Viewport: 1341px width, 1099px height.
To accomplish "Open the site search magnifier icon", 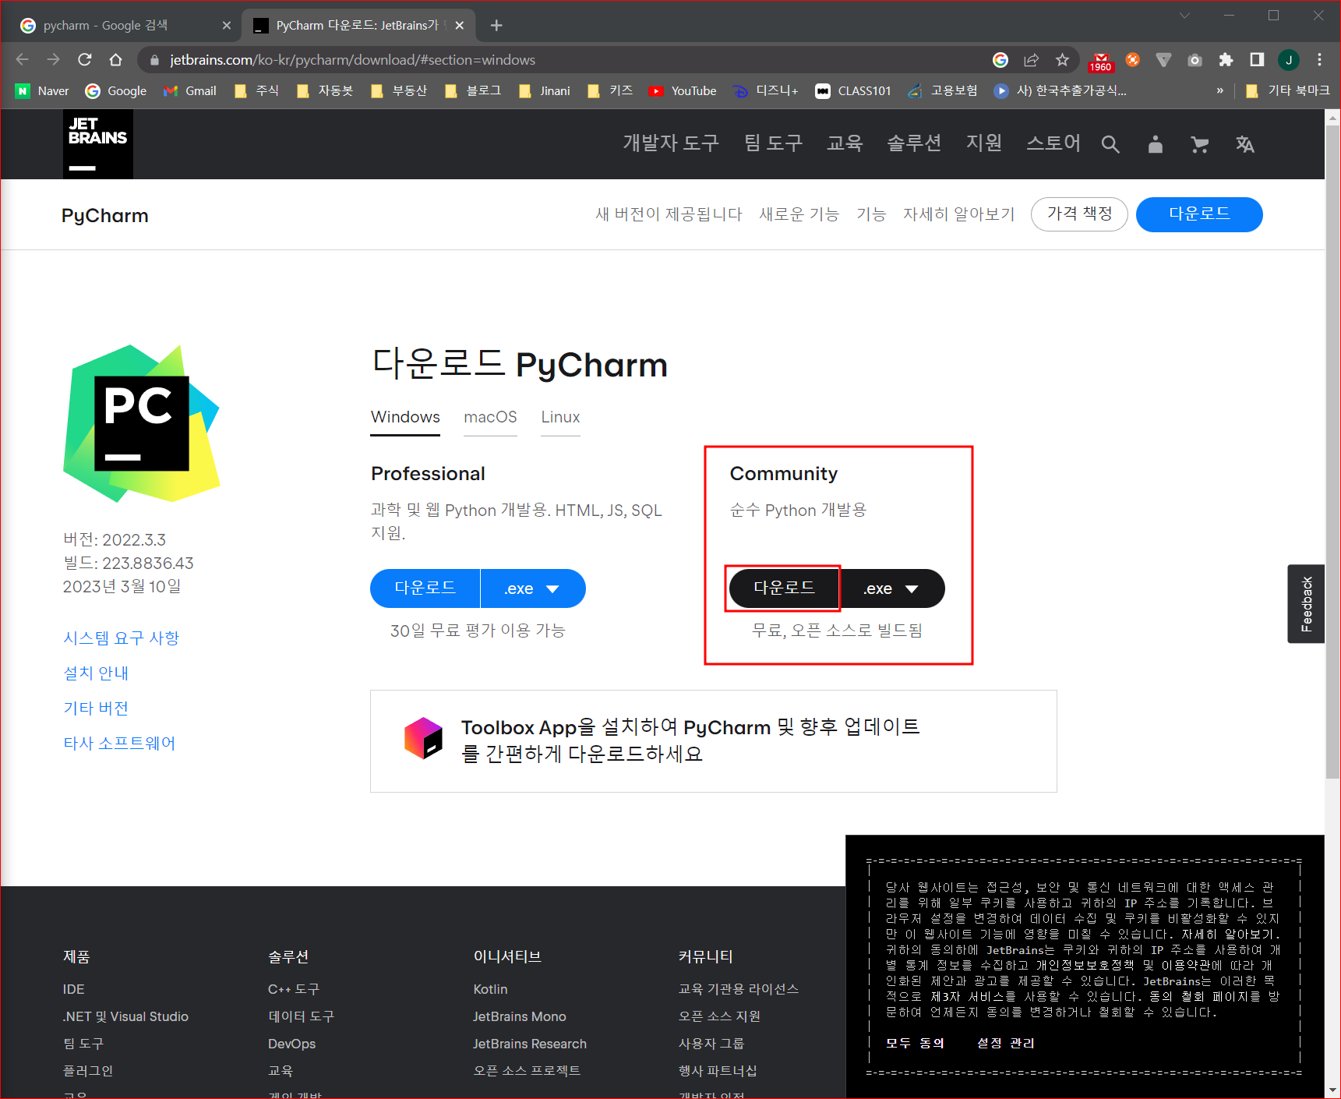I will click(1110, 144).
